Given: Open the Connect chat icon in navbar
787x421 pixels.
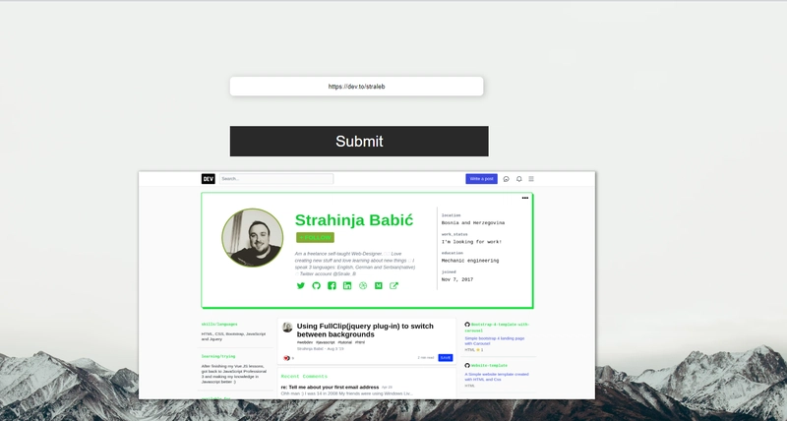Looking at the screenshot, I should 507,179.
